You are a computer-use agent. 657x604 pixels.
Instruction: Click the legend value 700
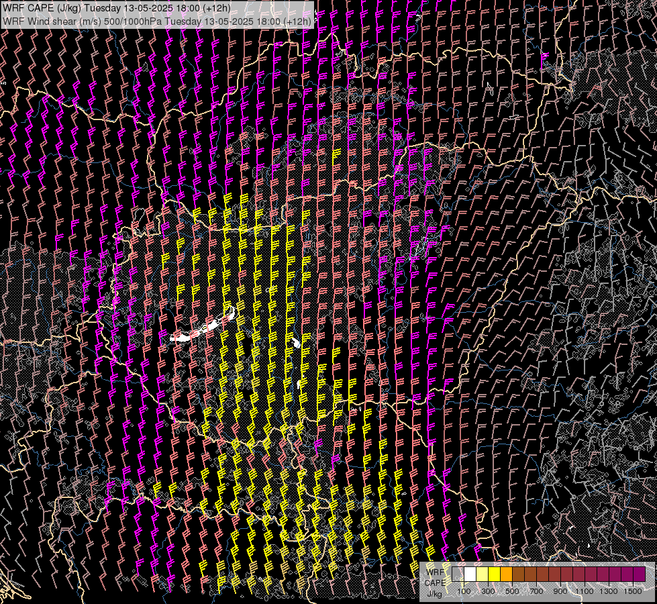536,591
